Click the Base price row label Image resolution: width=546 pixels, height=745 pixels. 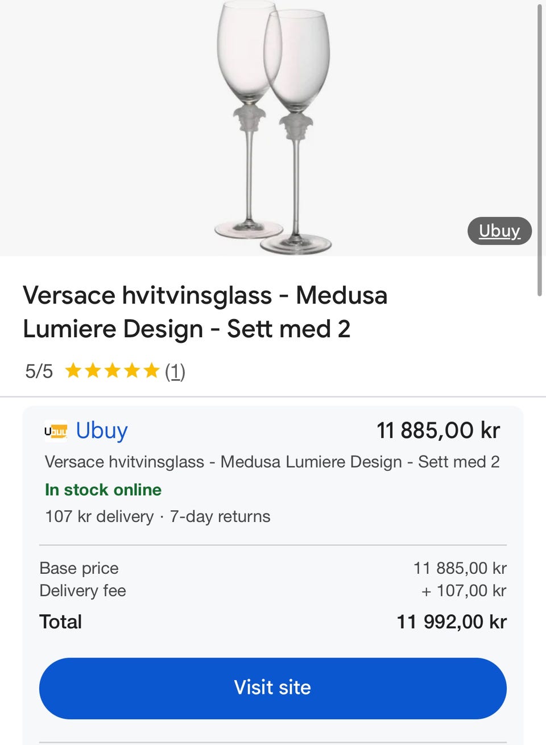click(79, 568)
